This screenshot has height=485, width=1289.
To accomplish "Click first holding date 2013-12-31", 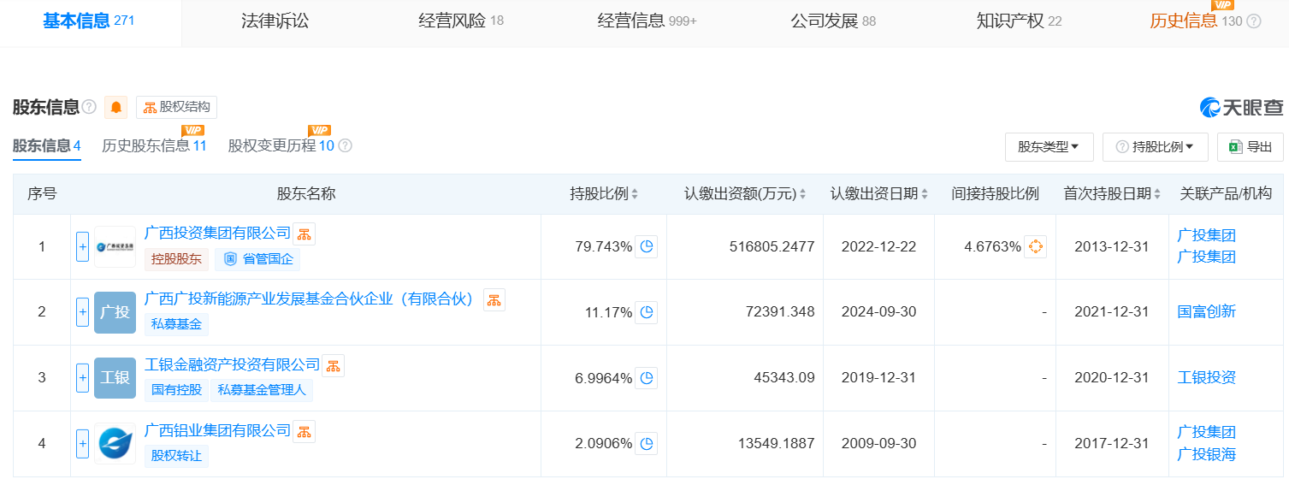I will coord(1111,246).
